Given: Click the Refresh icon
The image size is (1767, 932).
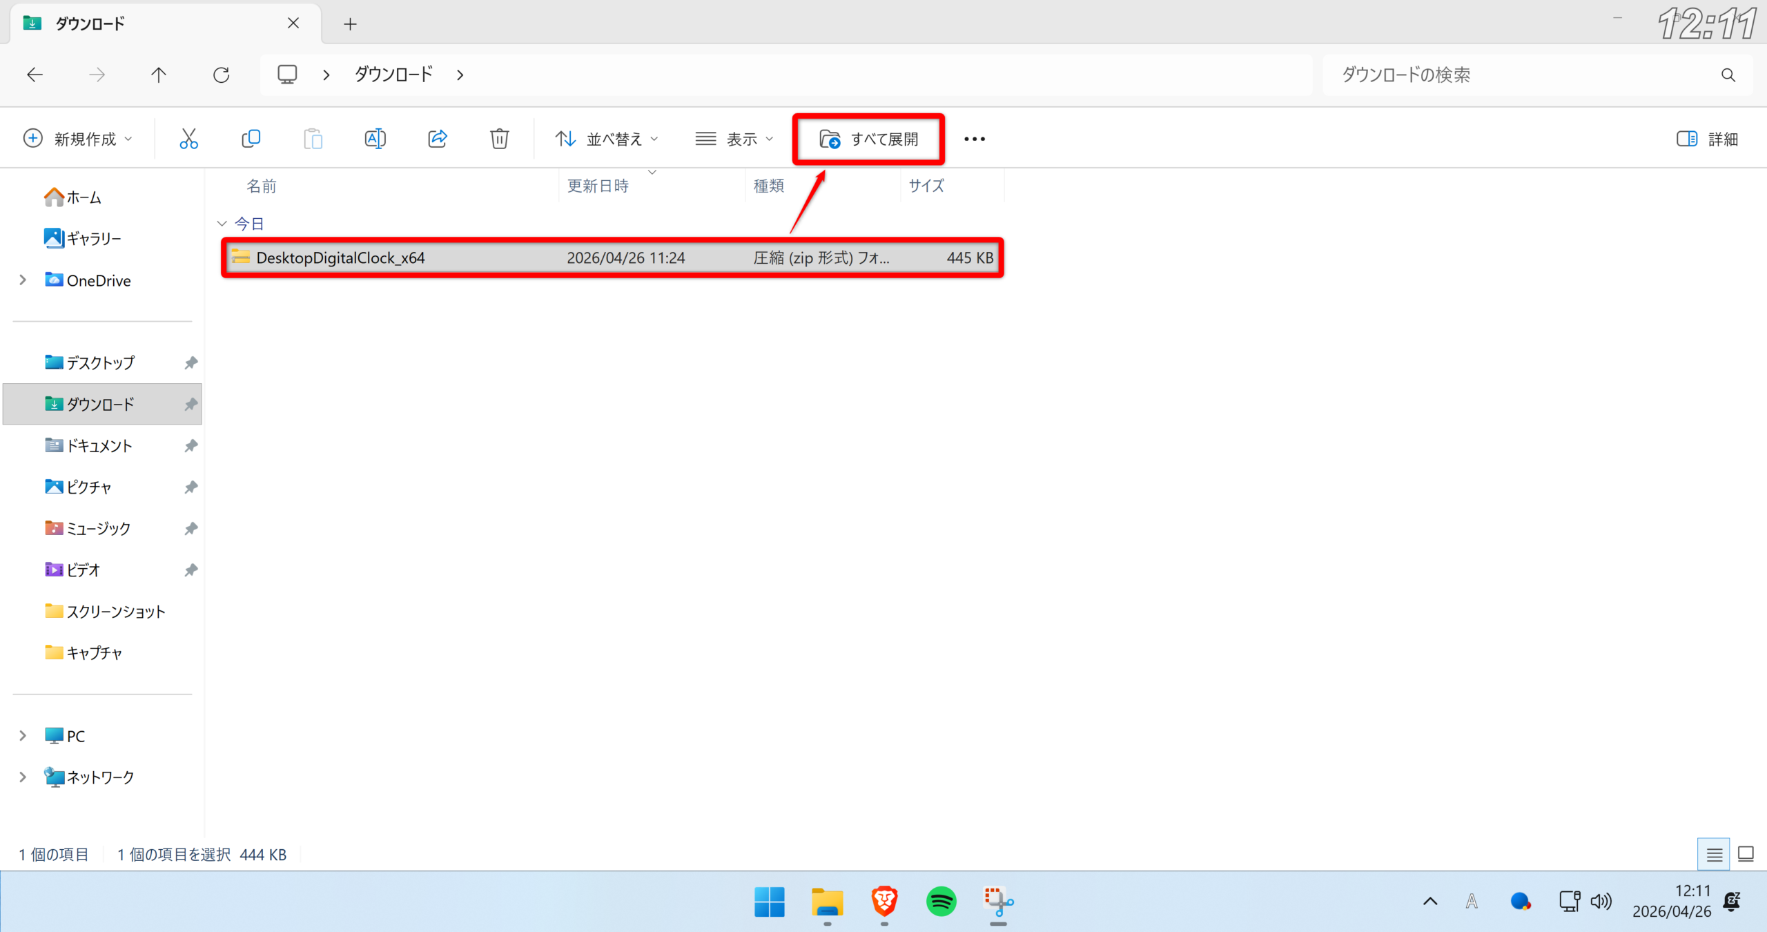Looking at the screenshot, I should click(221, 75).
